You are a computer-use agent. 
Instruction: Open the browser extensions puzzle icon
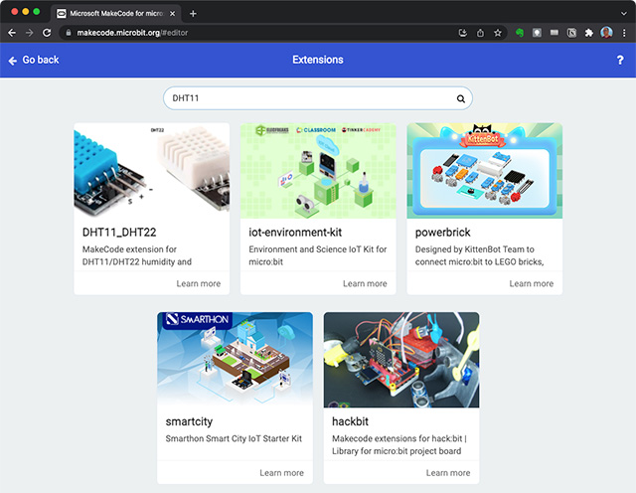588,32
